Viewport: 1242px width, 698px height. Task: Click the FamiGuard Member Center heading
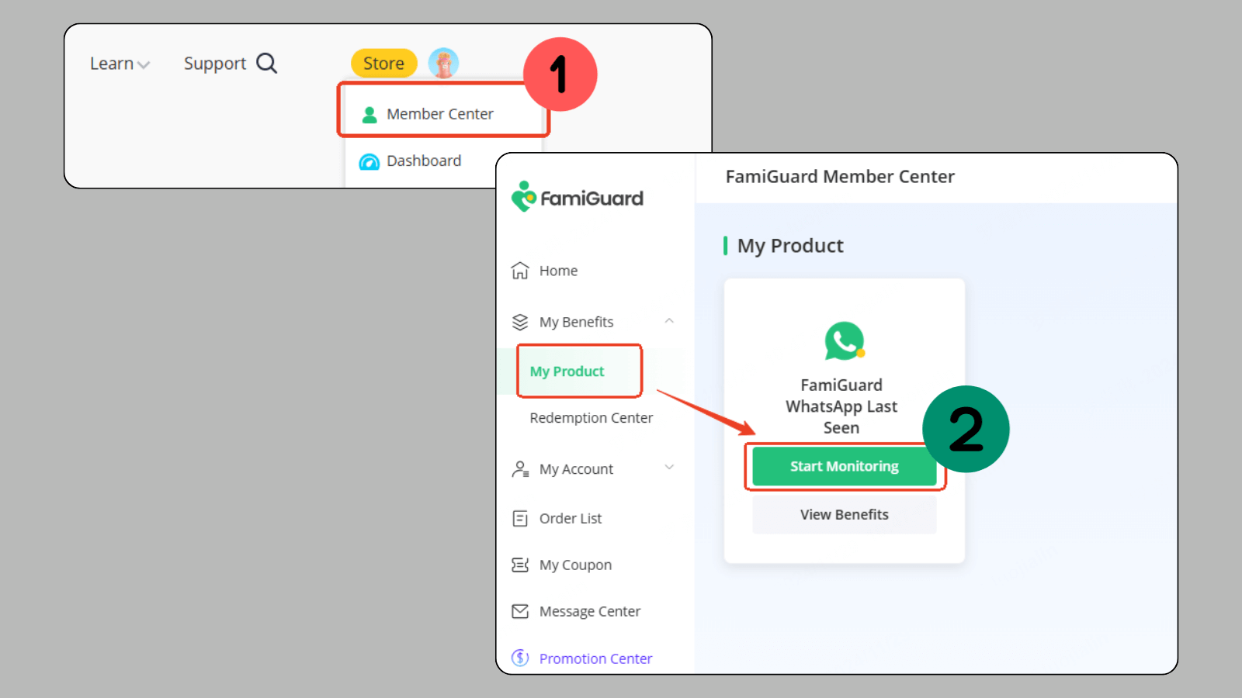840,177
